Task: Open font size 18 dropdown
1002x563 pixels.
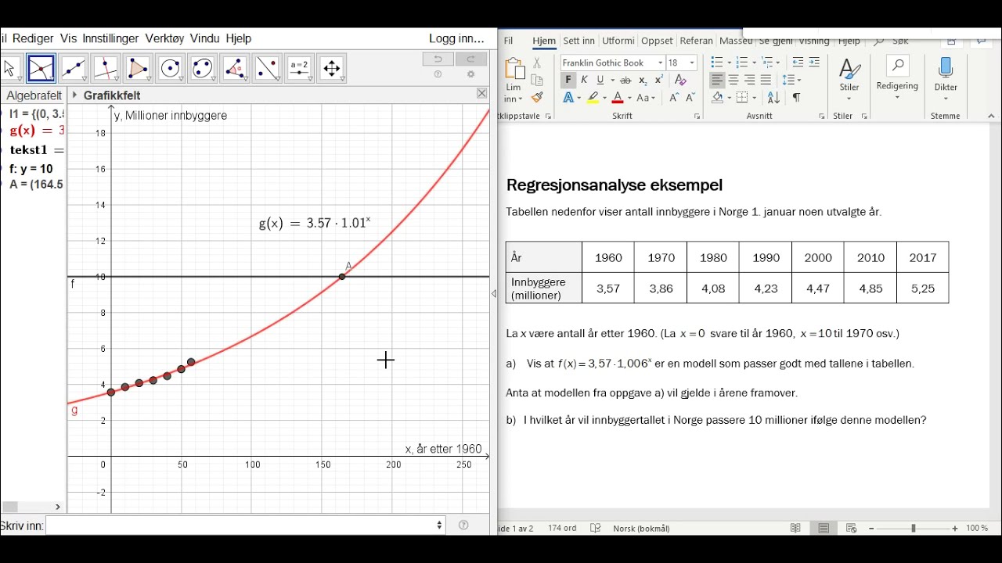Action: pos(692,63)
